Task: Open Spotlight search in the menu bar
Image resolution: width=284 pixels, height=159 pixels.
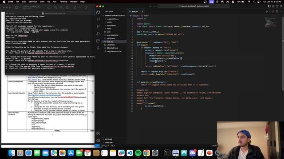Action: point(254,2)
